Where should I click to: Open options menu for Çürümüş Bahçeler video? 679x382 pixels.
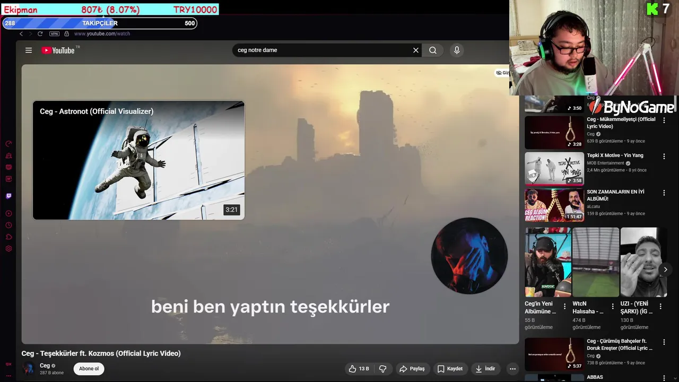(664, 342)
